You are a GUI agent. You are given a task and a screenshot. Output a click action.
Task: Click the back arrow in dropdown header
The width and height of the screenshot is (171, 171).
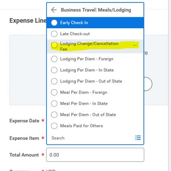coord(54,10)
